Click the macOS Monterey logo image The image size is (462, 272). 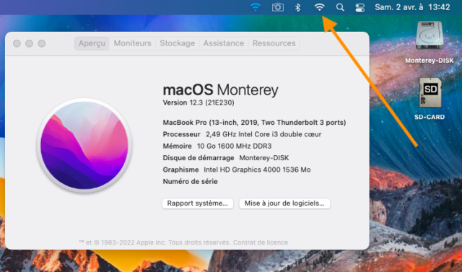click(84, 145)
